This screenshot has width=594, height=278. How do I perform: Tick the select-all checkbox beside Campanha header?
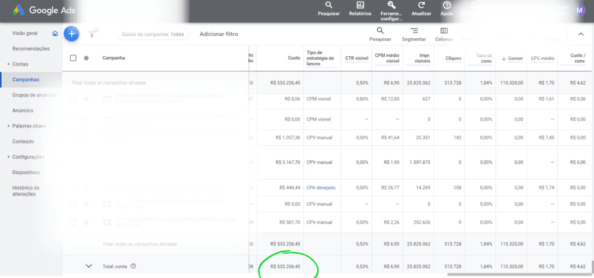(x=73, y=58)
